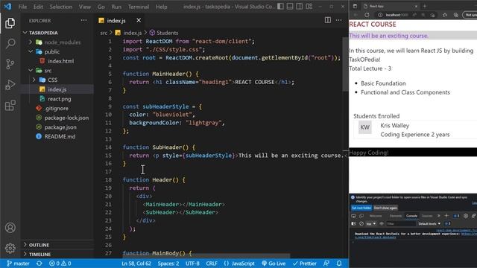Open the Manage gear in activity bar
This screenshot has height=268, width=477.
[x=10, y=248]
